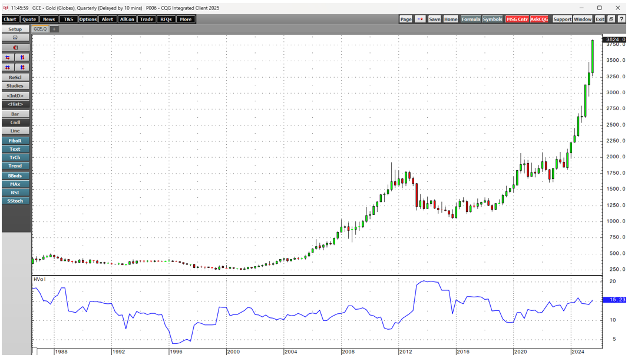Open the Alert menu
This screenshot has width=628, height=358.
point(107,19)
